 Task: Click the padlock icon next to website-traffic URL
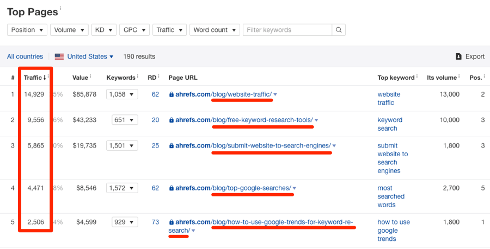pos(171,94)
